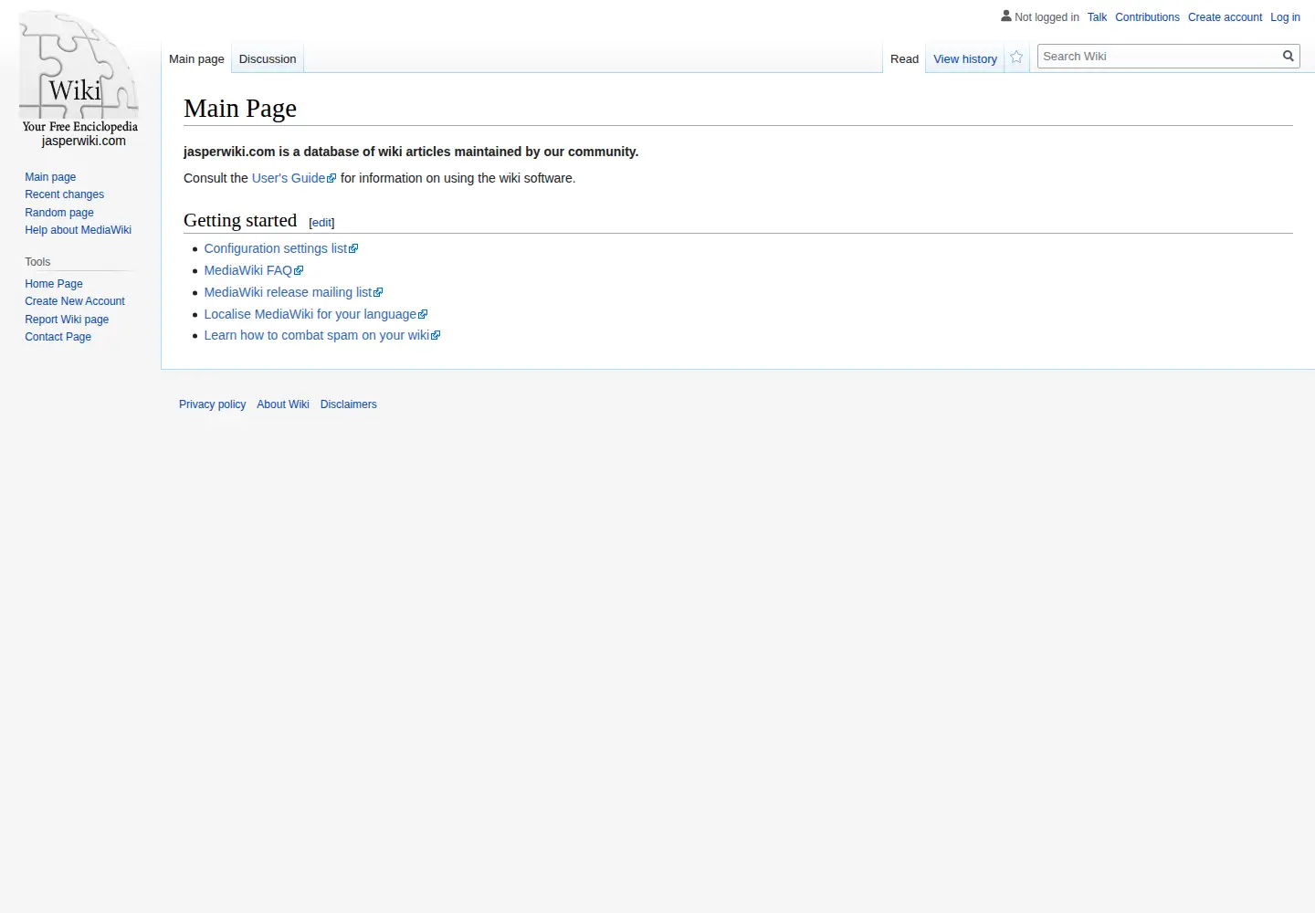Screen dimensions: 1315x913
Task: Open Learn how to combat spam link
Action: tap(322, 335)
